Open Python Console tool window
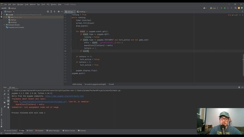The height and width of the screenshot is (137, 244). (69, 131)
